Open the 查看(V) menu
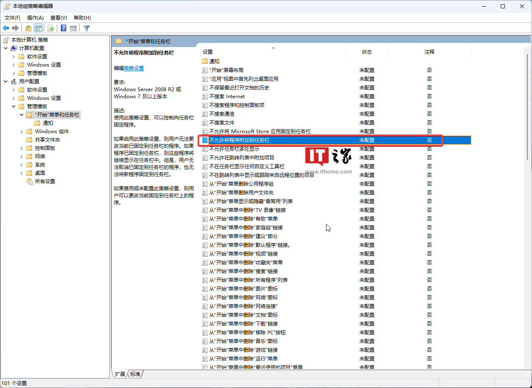This screenshot has height=388, width=532. (58, 18)
